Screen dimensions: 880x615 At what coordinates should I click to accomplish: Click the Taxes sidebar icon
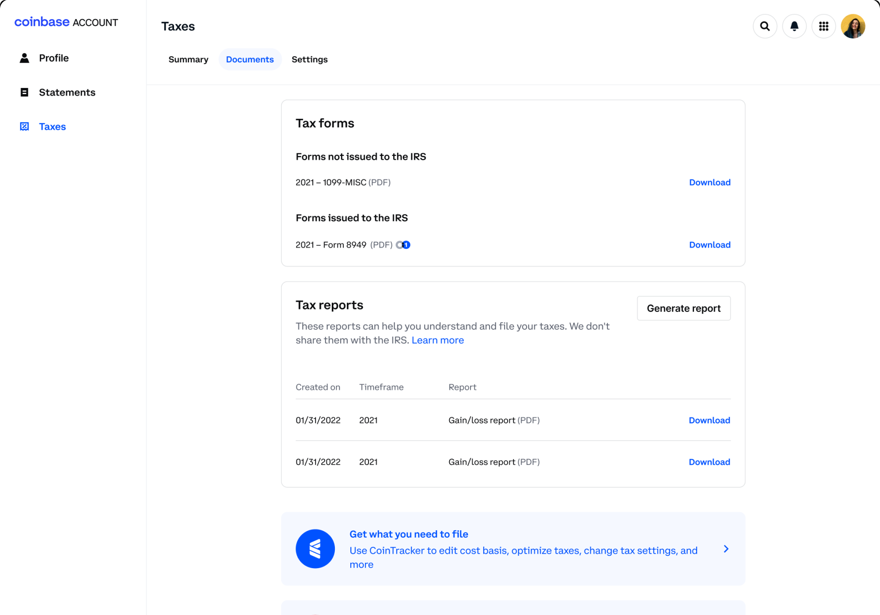coord(25,126)
